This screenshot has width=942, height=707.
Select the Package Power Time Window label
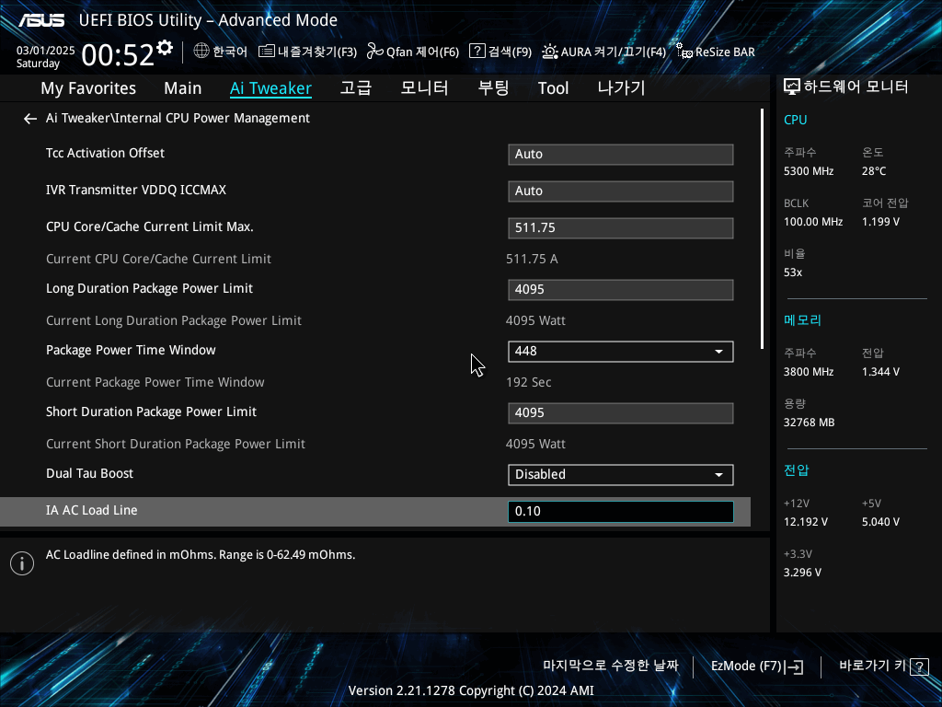[x=131, y=350]
